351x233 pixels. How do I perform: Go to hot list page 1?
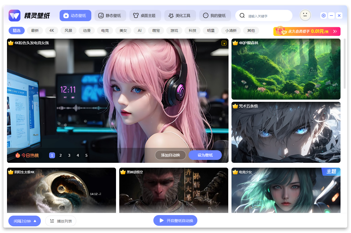coord(52,155)
